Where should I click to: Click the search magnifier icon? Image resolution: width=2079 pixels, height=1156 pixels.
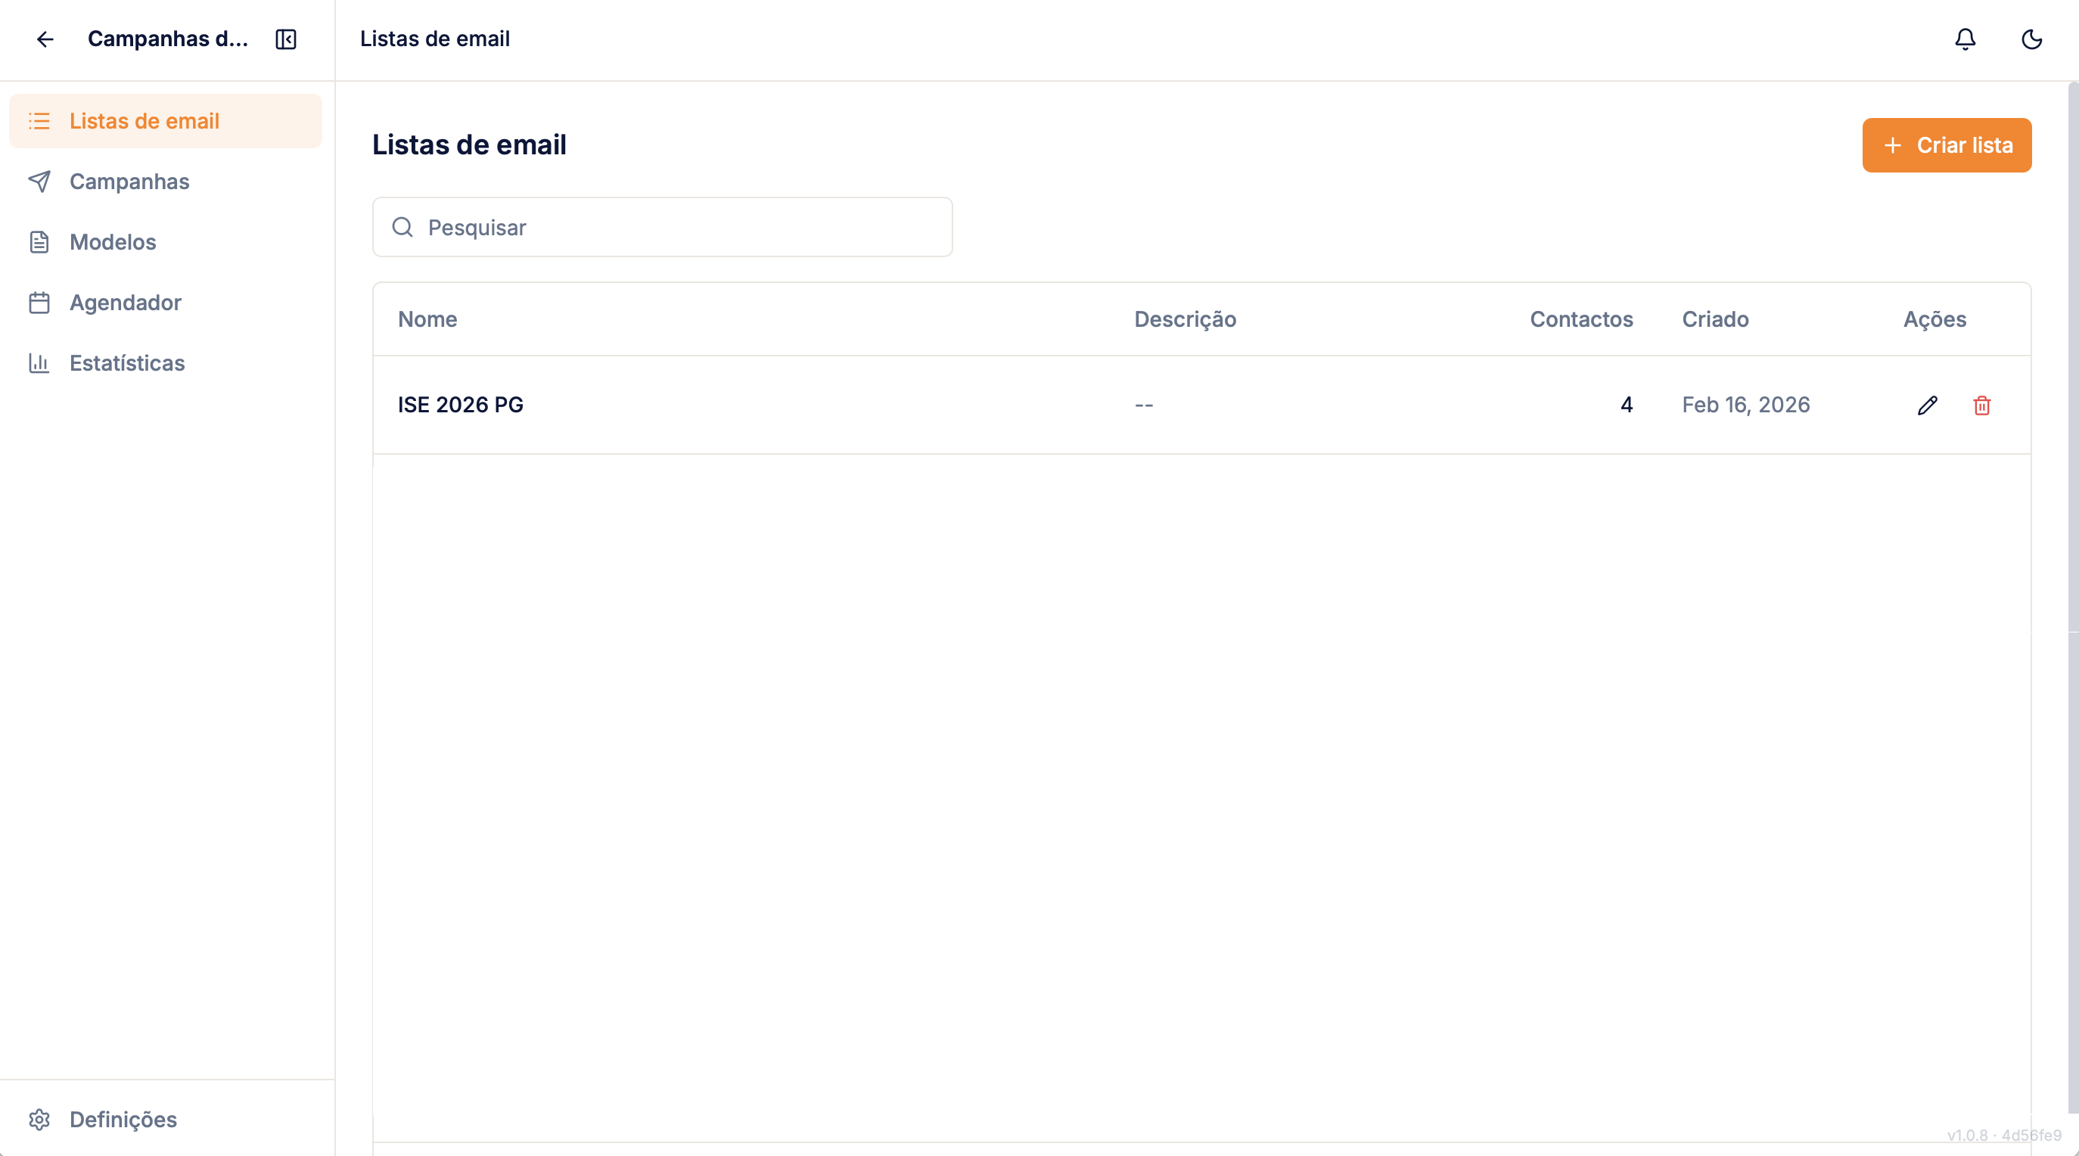[x=402, y=228]
